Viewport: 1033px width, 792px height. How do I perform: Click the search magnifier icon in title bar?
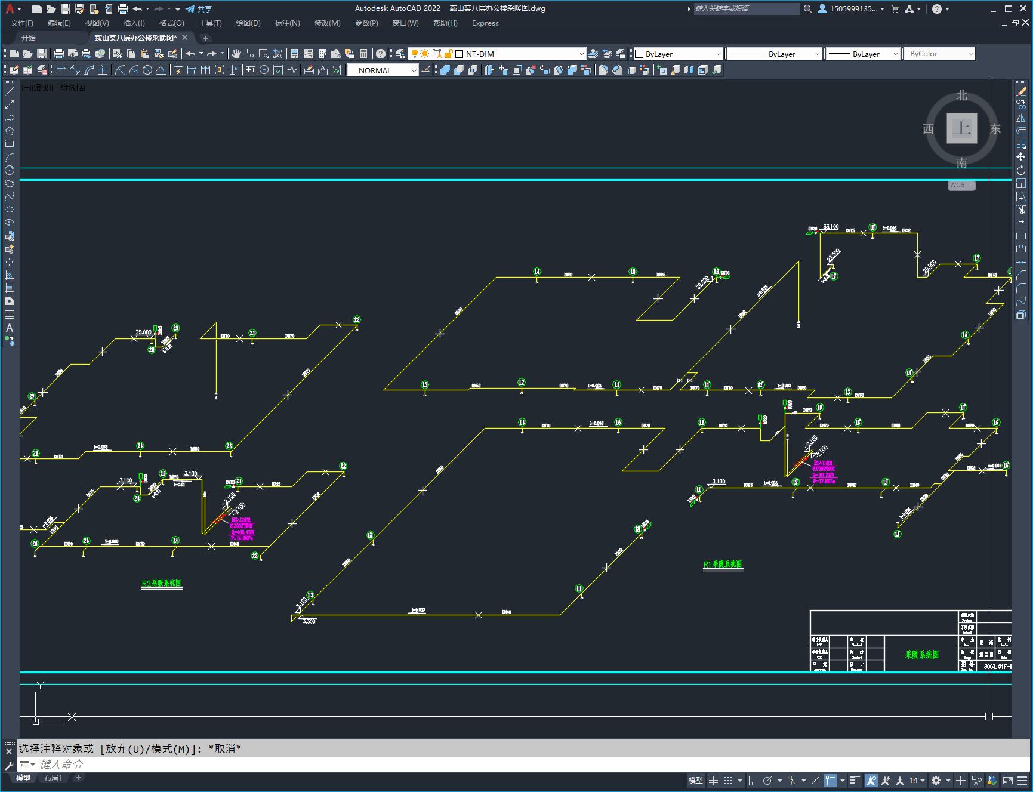point(807,9)
